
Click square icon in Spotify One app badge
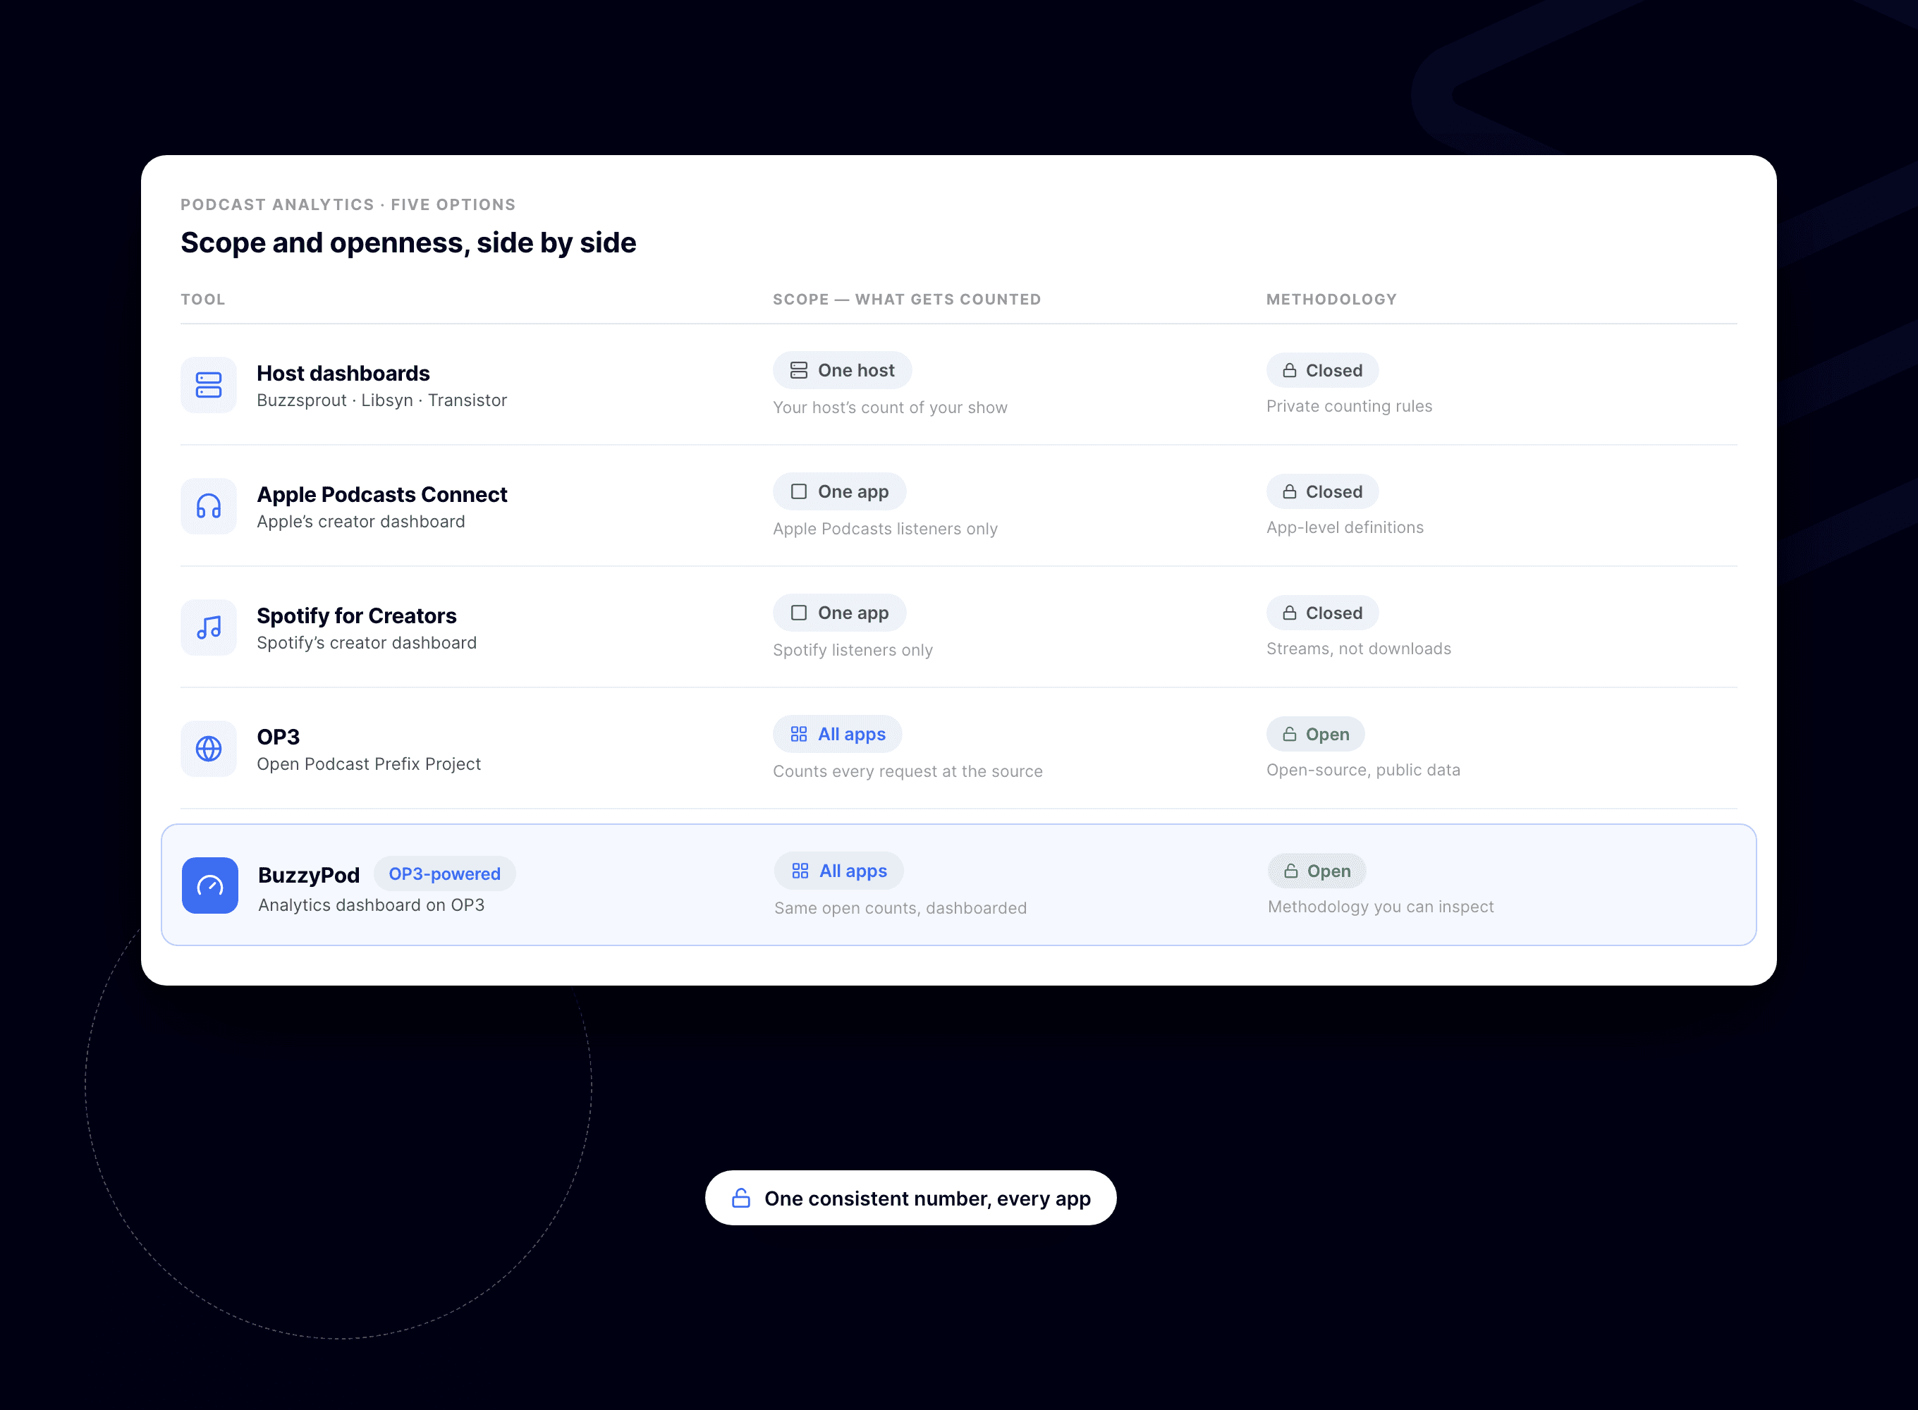pyautogui.click(x=799, y=613)
